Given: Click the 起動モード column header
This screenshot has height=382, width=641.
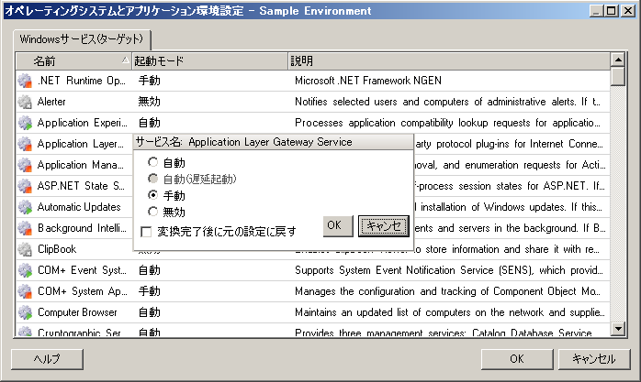Looking at the screenshot, I should point(208,60).
